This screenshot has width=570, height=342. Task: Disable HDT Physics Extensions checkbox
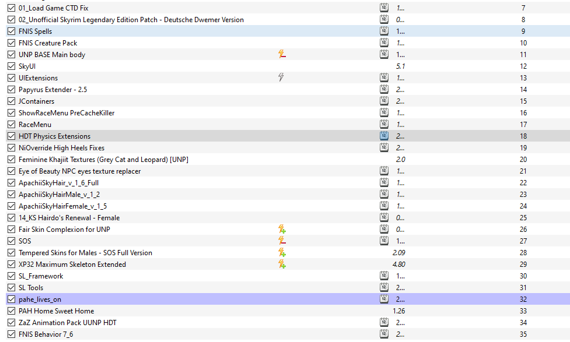pyautogui.click(x=11, y=136)
